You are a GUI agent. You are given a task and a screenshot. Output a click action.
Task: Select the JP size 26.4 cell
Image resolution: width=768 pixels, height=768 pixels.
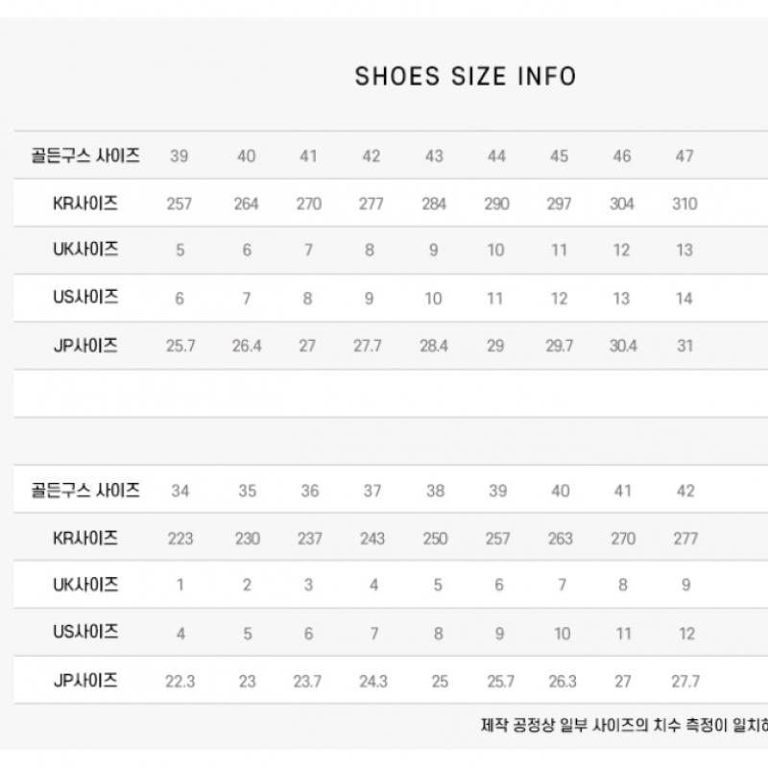(247, 346)
